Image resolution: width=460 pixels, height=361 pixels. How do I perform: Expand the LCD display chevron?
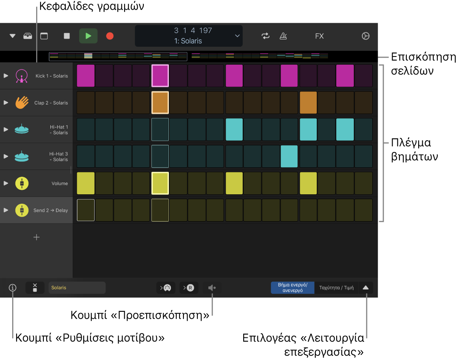point(238,36)
